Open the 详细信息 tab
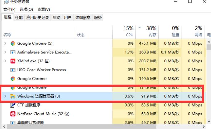The width and height of the screenshot is (211, 129). [x=83, y=18]
